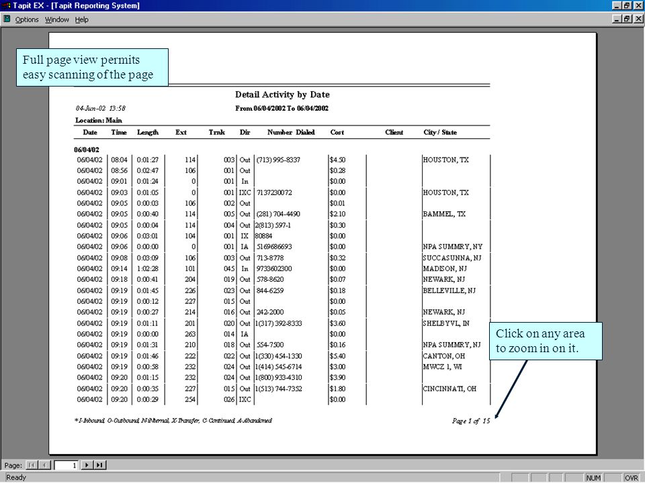Click the 'NUM' status bar indicator
This screenshot has width=645, height=483.
pos(593,478)
